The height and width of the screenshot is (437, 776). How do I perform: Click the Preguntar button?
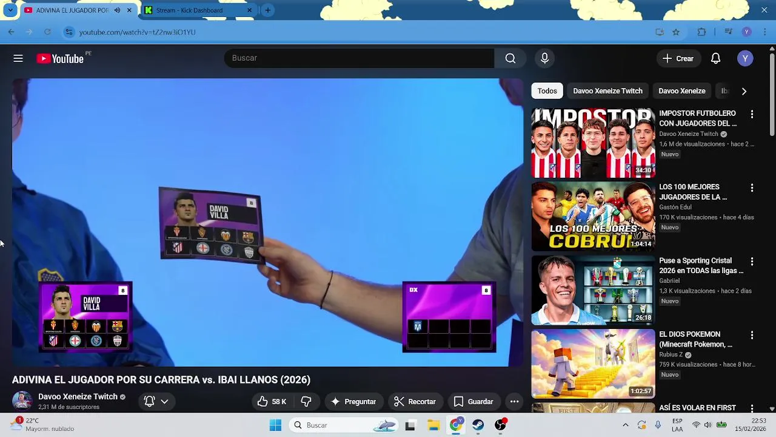(353, 402)
